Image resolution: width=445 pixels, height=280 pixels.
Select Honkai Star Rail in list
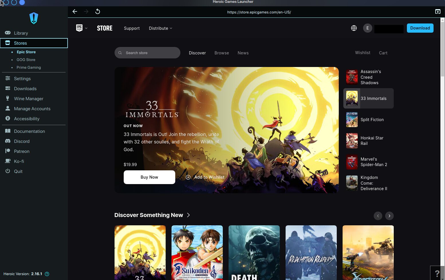pos(369,141)
